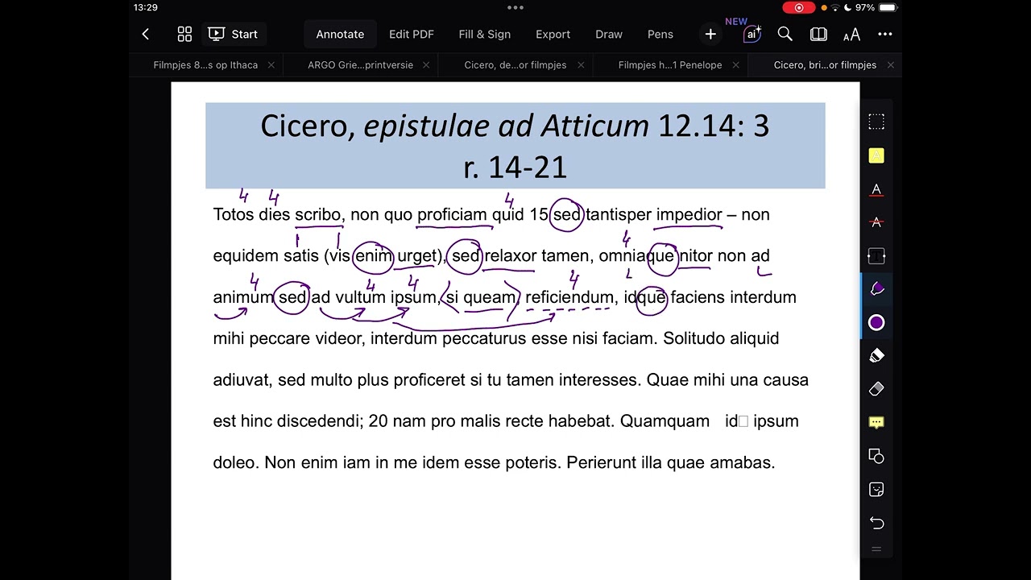Tap the battery status icon
The image size is (1031, 580).
tap(888, 7)
